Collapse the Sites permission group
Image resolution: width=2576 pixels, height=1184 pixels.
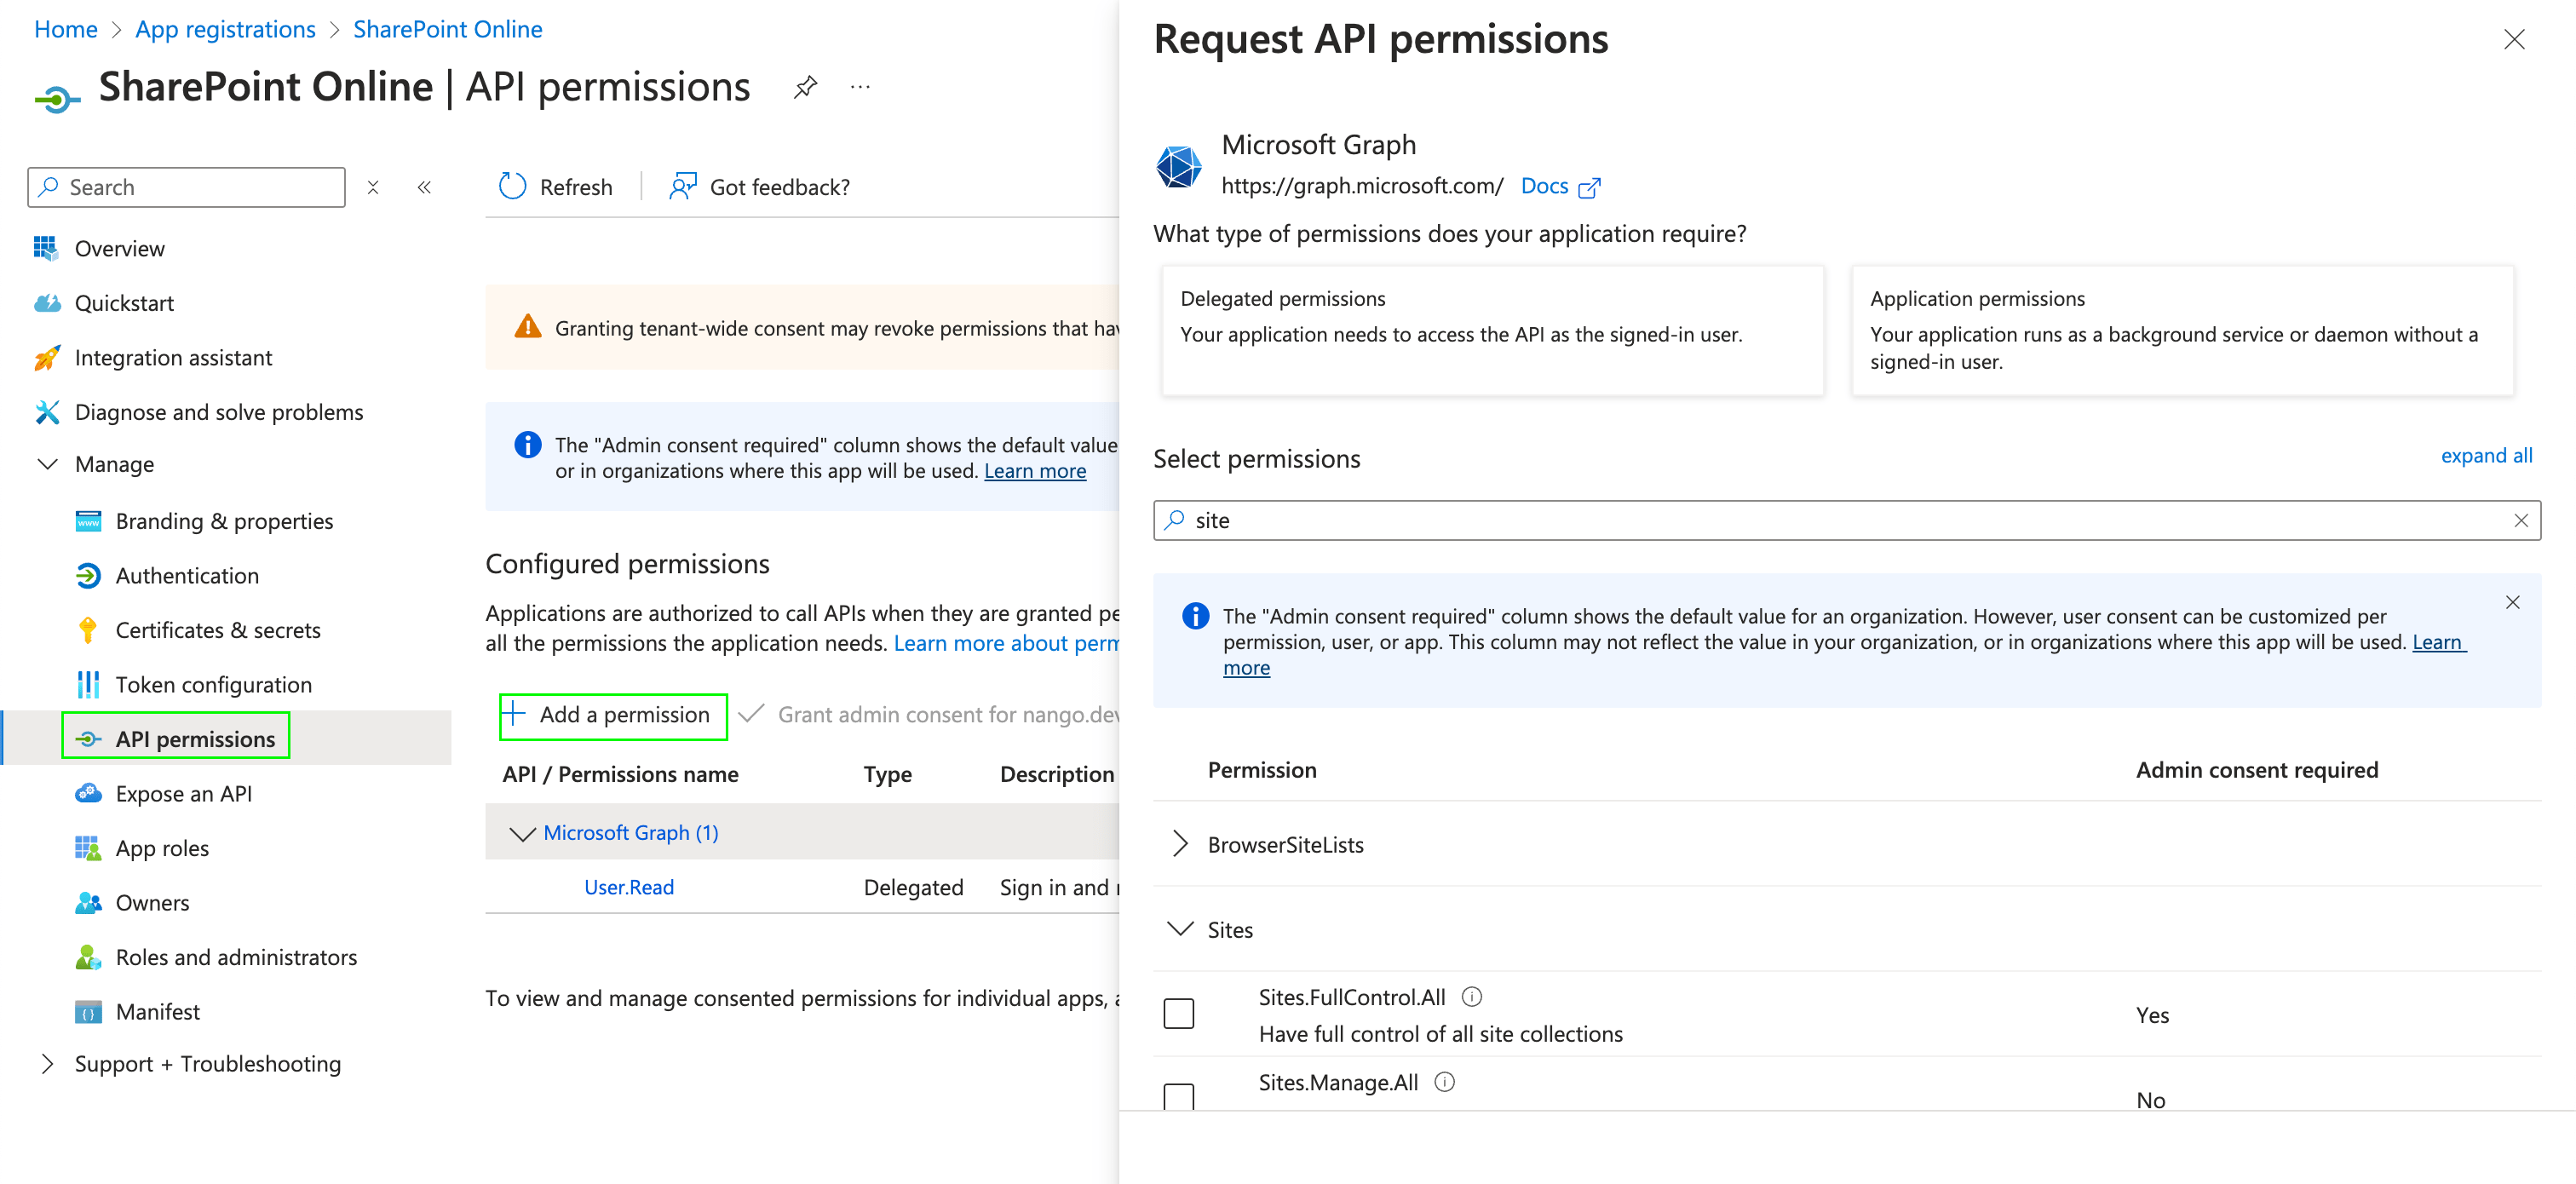(x=1180, y=929)
